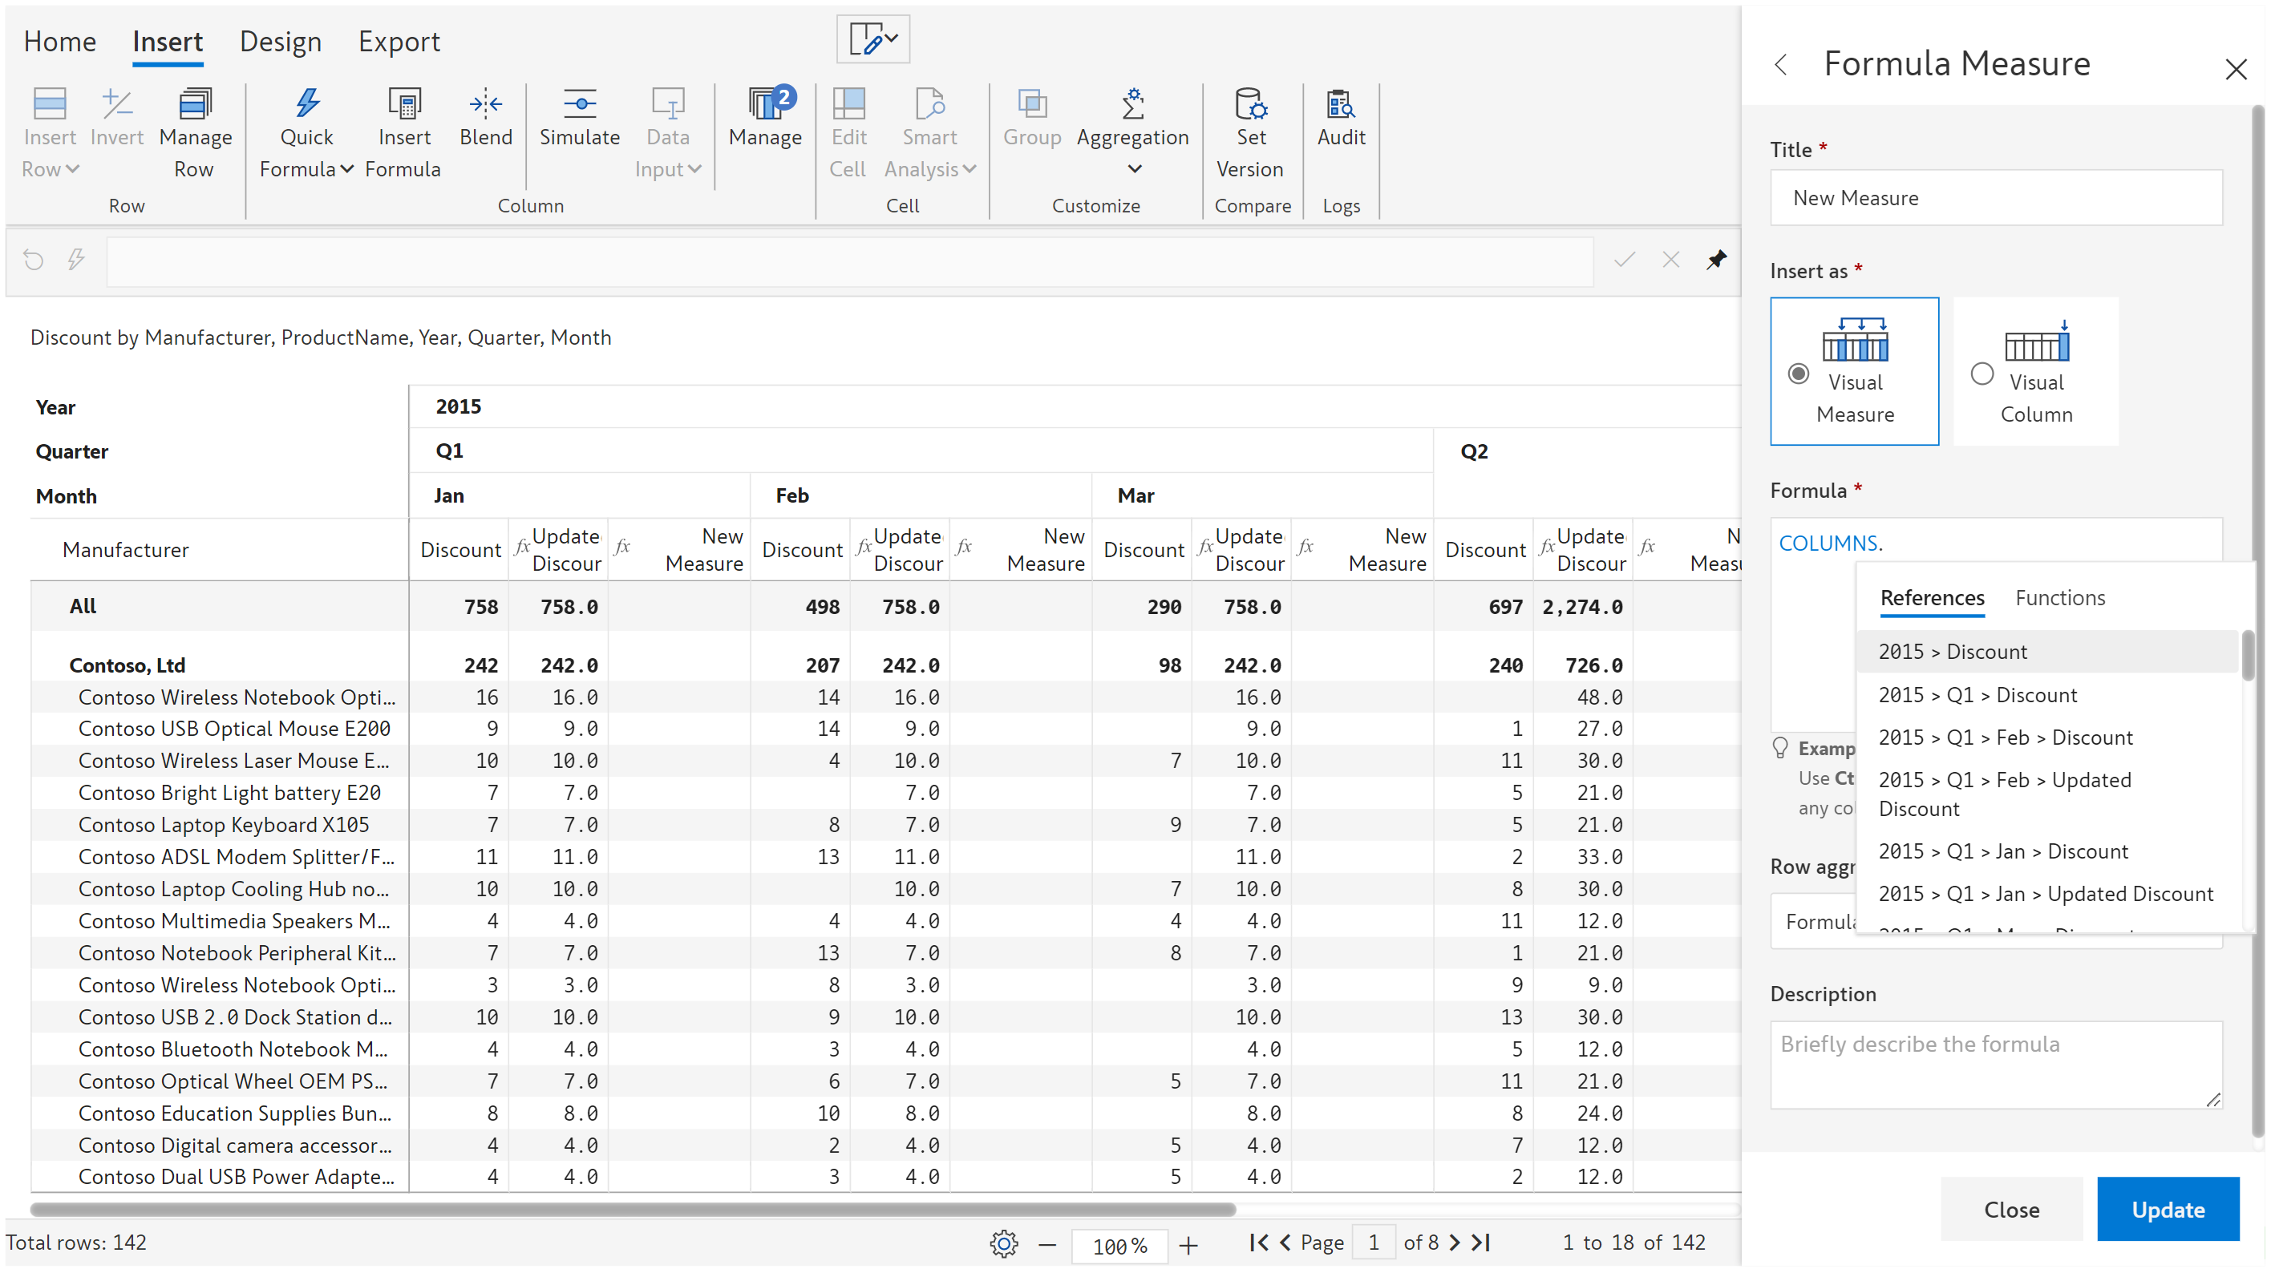The image size is (2271, 1277).
Task: Switch to the Design ribbon tab
Action: click(281, 42)
